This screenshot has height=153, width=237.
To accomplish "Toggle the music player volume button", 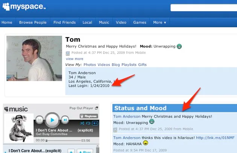I will pyautogui.click(x=95, y=123).
